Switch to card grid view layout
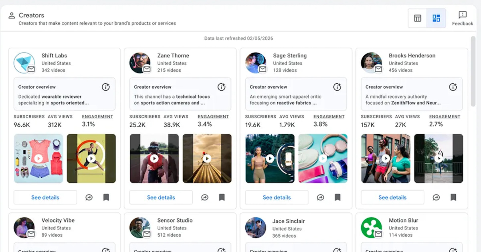This screenshot has width=481, height=252. pyautogui.click(x=436, y=18)
